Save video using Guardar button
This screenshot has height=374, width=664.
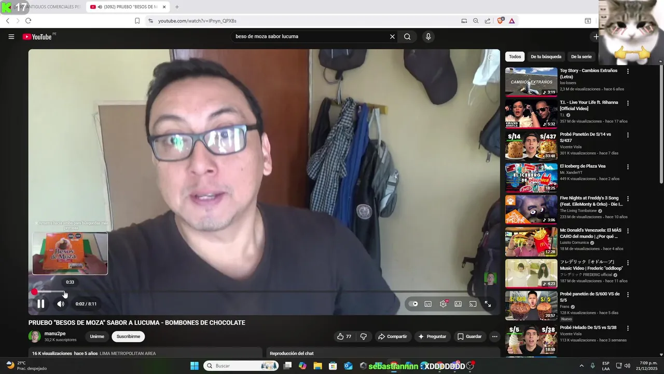click(469, 337)
